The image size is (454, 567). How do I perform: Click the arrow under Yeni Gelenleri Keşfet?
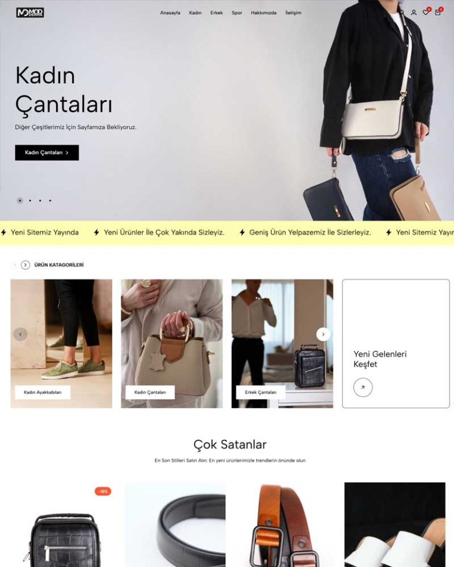(x=363, y=387)
